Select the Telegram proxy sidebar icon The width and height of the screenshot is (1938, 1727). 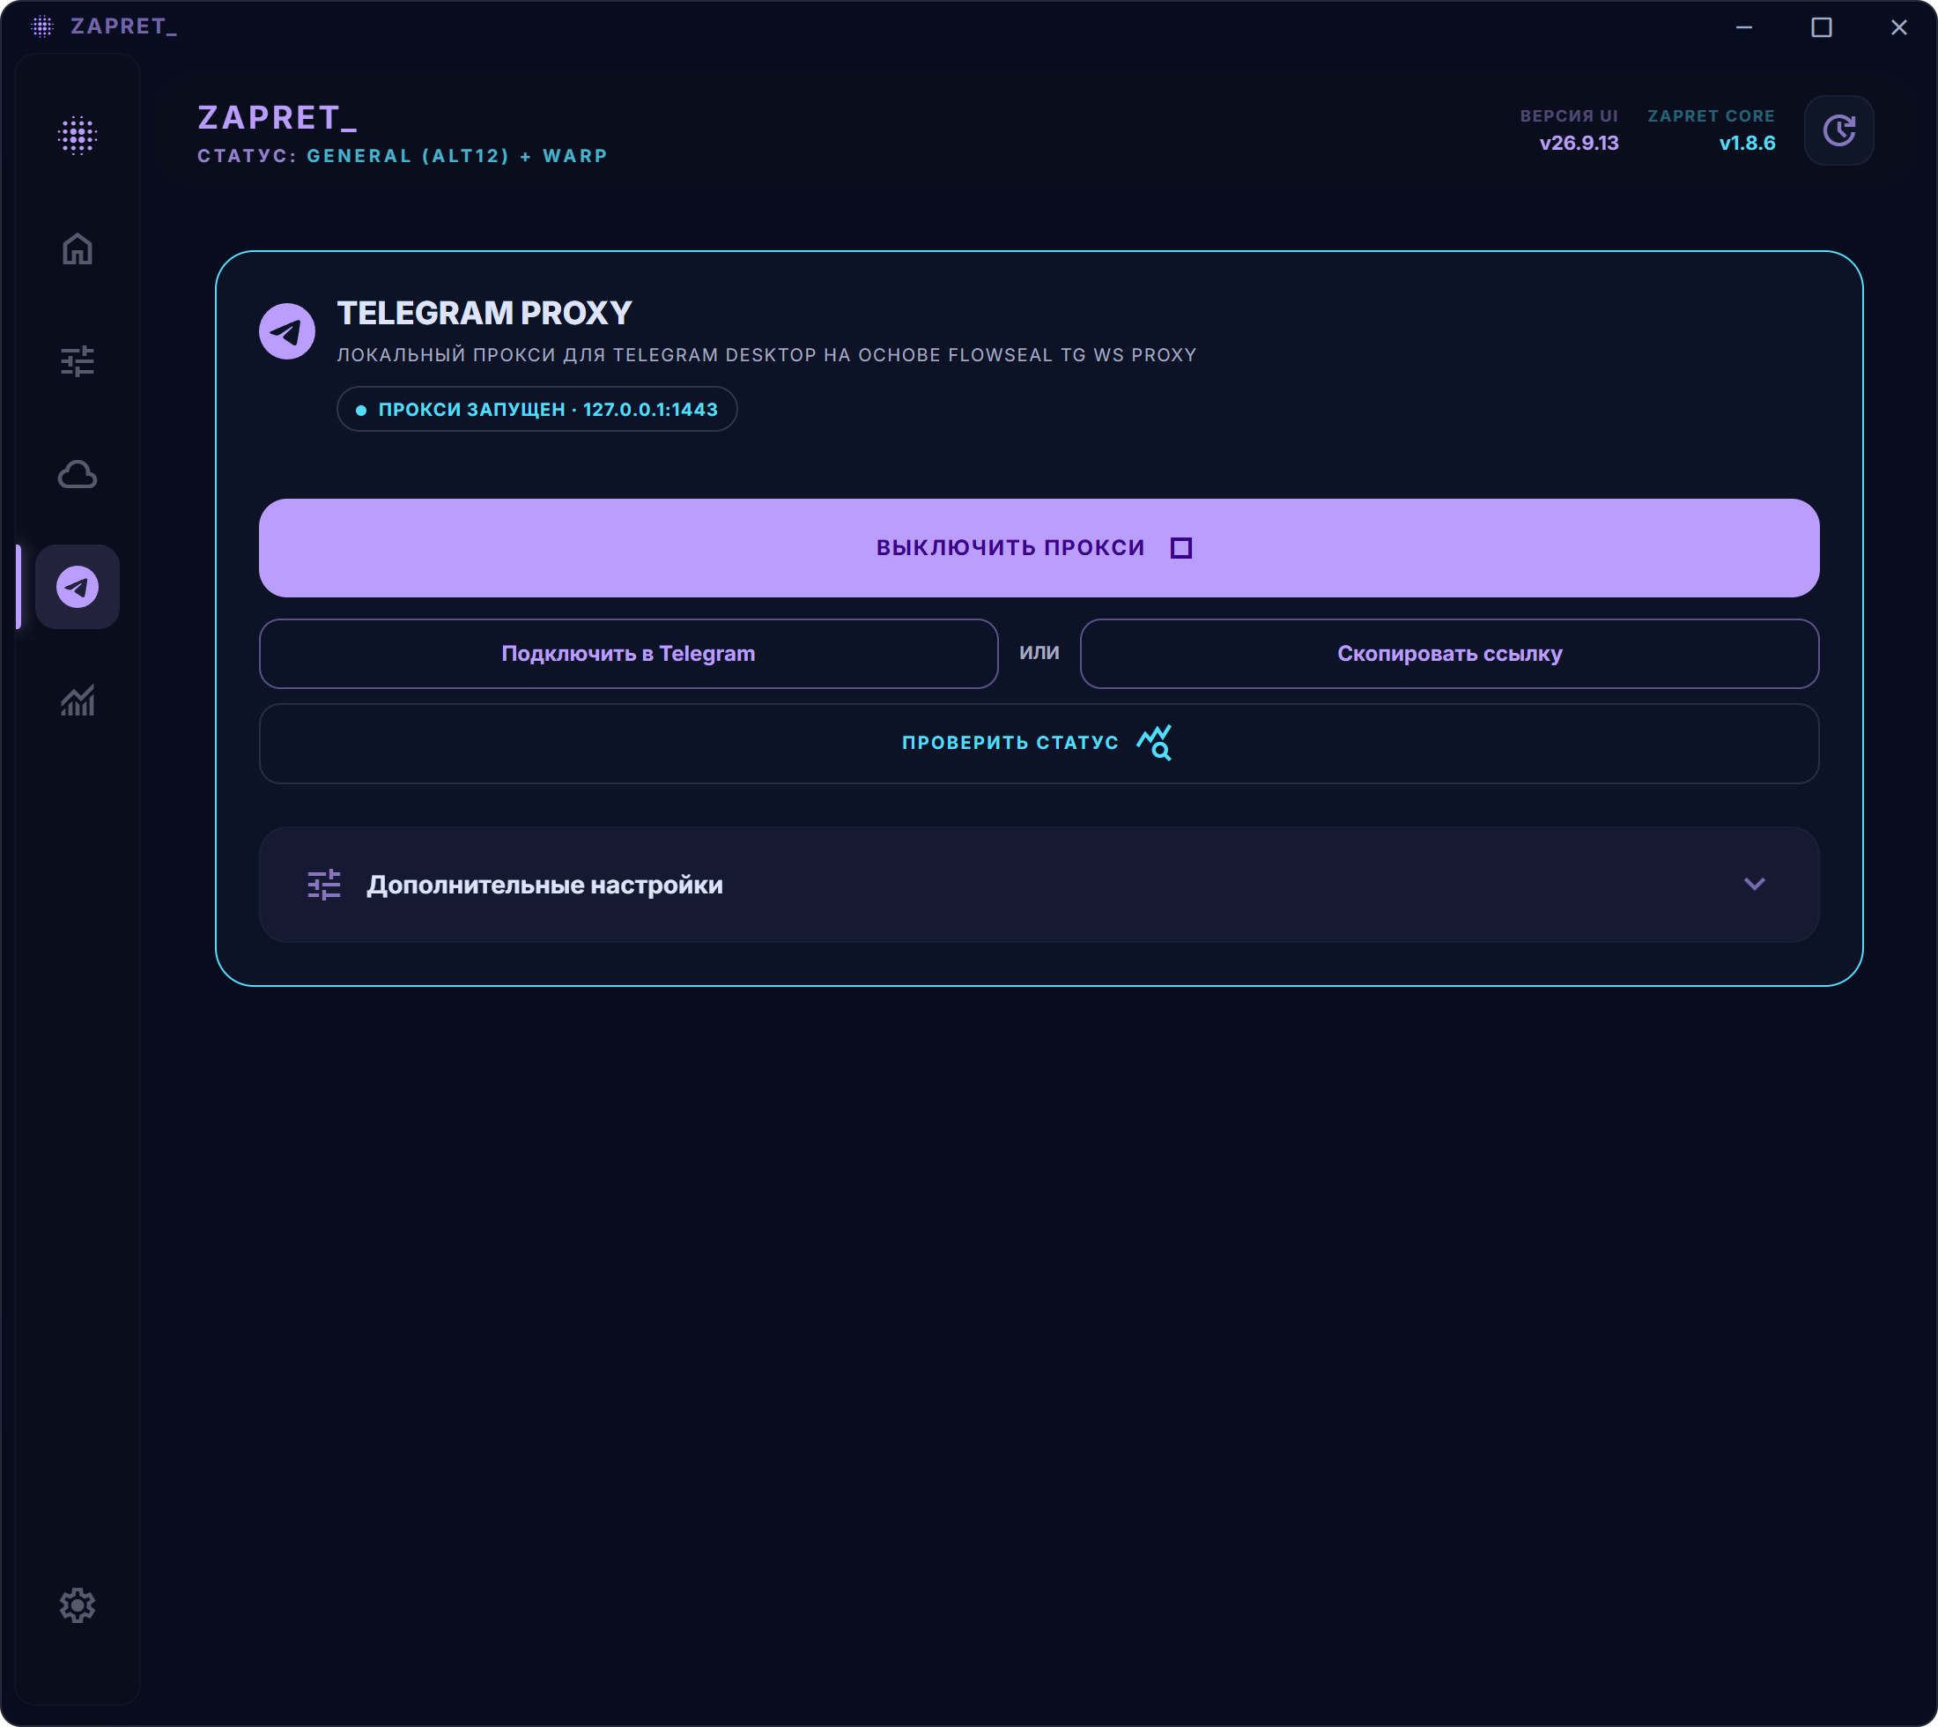(x=77, y=588)
